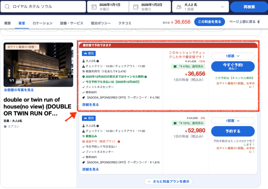
Task: Click coupon icon in ¥1916 適用済み badge
Action: pos(175,123)
